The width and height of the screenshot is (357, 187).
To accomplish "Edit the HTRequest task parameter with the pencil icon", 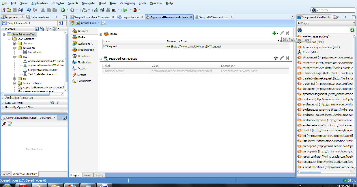I will click(281, 33).
